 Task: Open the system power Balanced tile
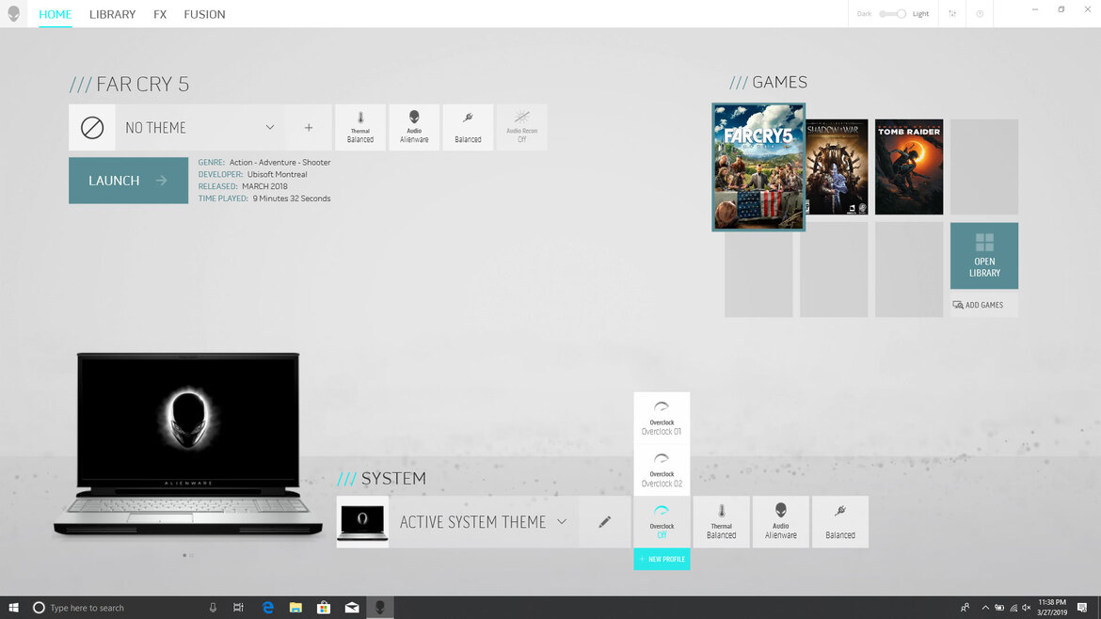click(x=839, y=522)
